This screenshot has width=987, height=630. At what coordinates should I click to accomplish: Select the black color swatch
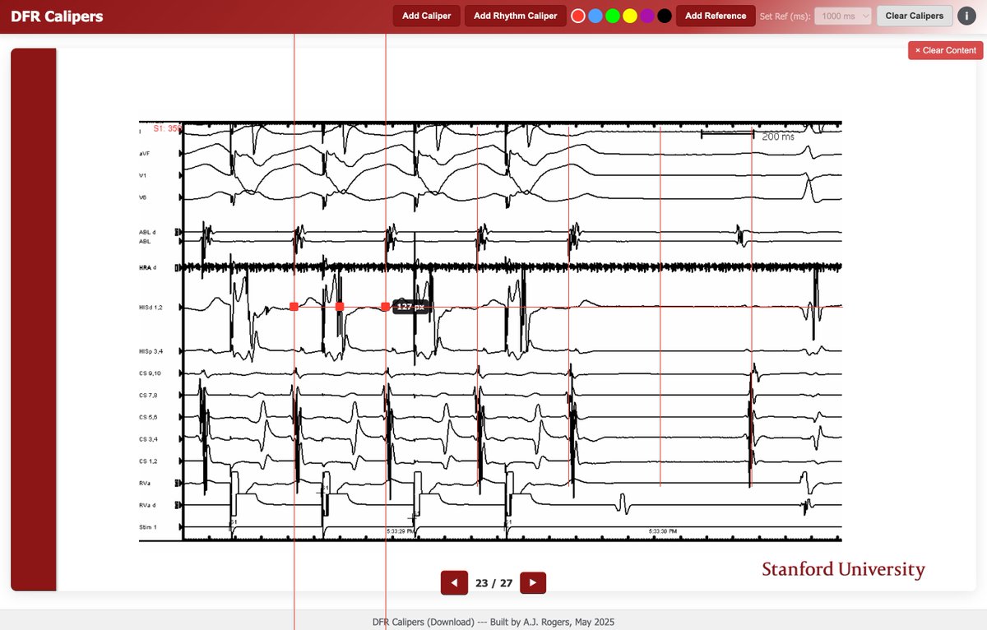[x=665, y=16]
